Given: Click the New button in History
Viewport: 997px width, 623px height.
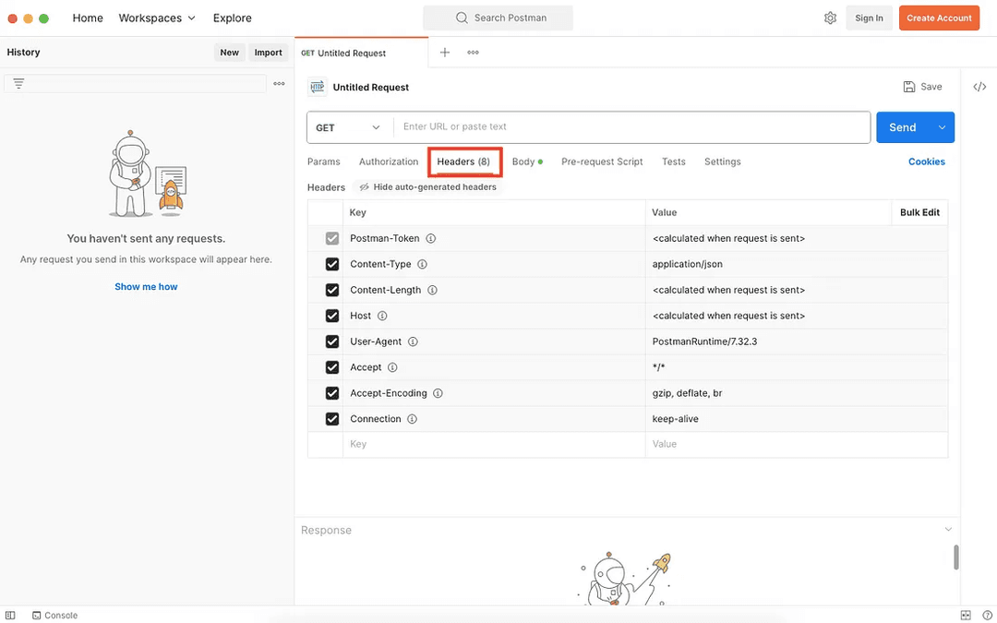Looking at the screenshot, I should coord(230,52).
